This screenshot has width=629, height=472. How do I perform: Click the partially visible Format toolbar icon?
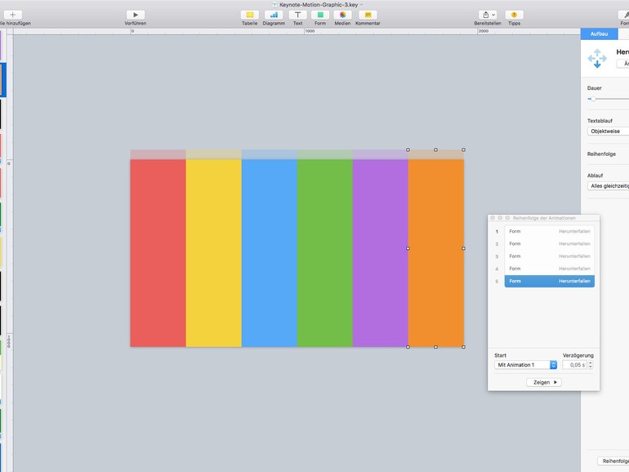coord(624,15)
